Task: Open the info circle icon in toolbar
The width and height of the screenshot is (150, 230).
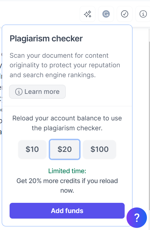Action: pos(143,14)
